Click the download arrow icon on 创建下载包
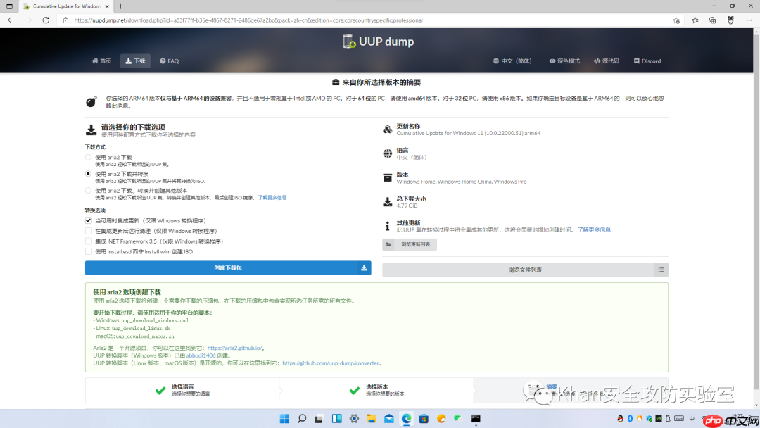 (364, 267)
